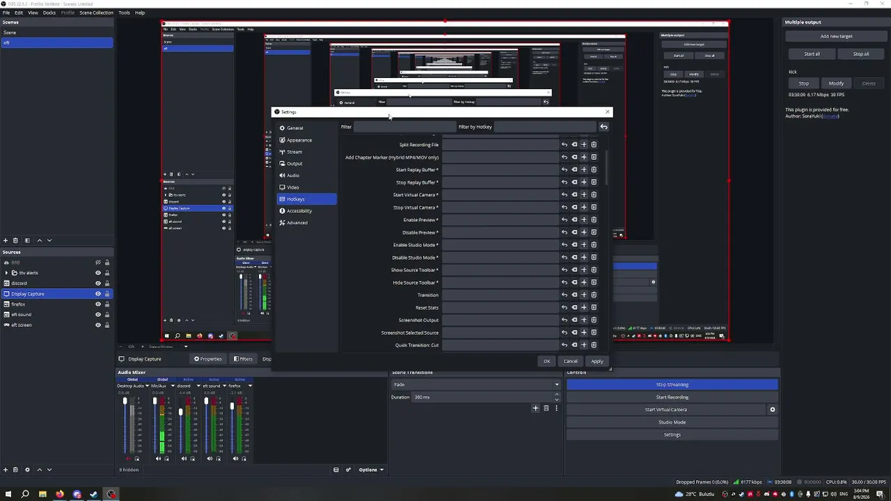Viewport: 891px width, 501px height.
Task: Hide the discord source
Action: tap(98, 283)
